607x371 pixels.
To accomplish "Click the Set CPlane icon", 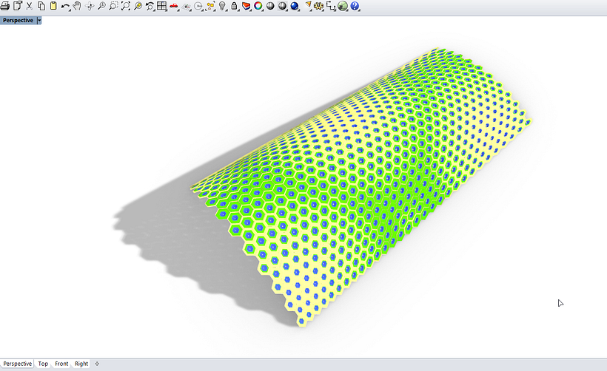I will pos(187,6).
